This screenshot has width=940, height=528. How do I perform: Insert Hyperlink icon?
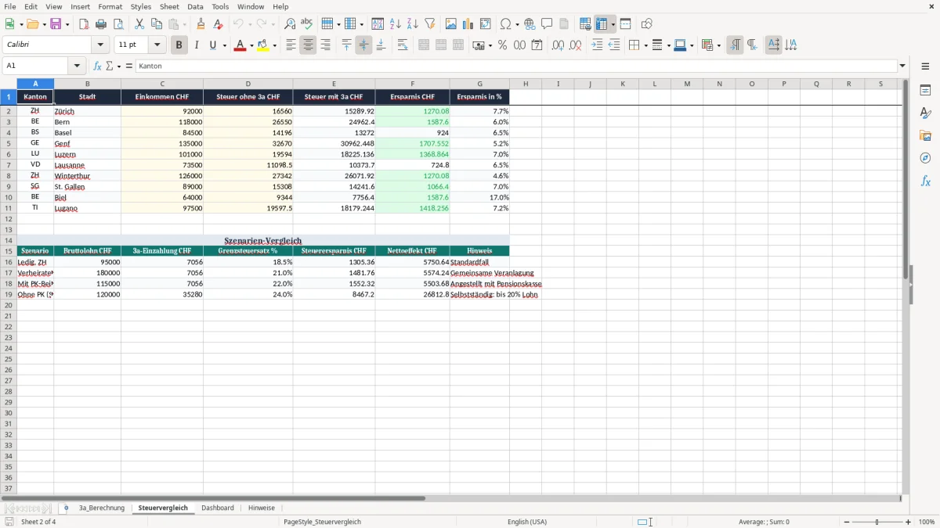530,24
